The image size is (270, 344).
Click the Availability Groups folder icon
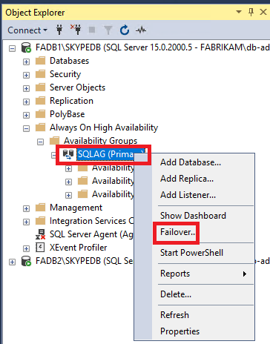[54, 141]
